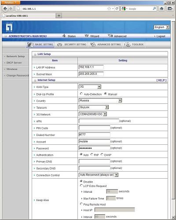Click the scrollbar down arrow

173,217
